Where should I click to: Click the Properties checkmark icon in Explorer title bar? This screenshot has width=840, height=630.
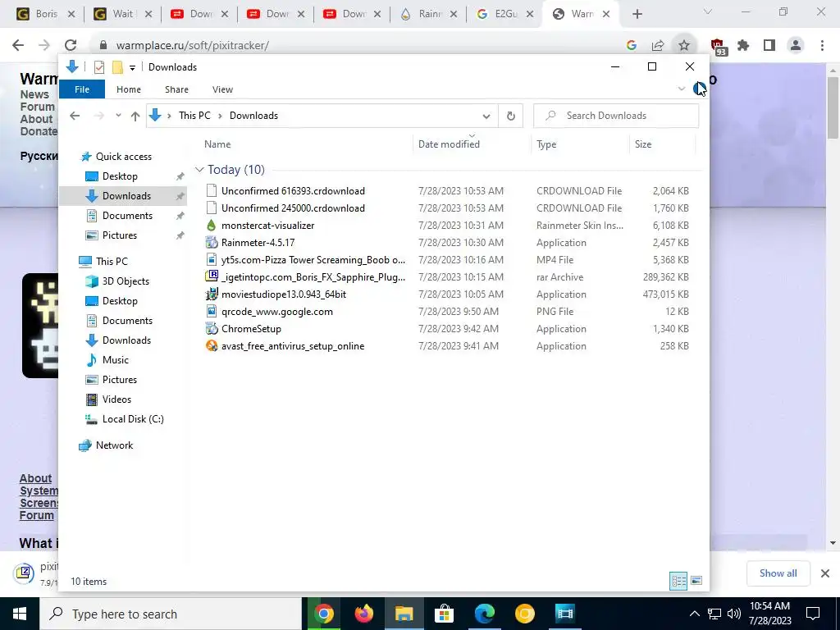(x=99, y=67)
